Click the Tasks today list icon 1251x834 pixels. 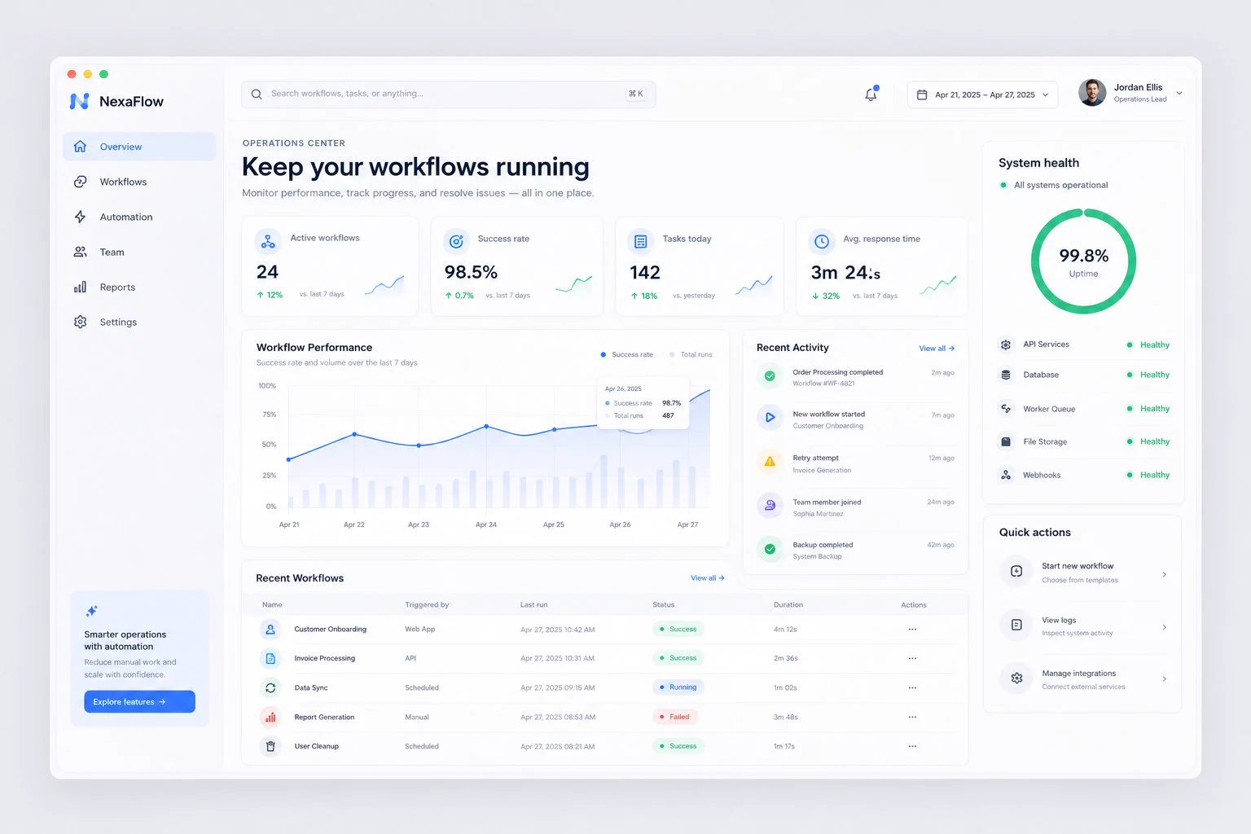641,242
